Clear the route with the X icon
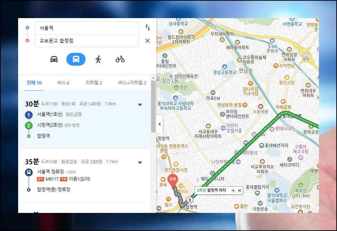 (x=148, y=41)
